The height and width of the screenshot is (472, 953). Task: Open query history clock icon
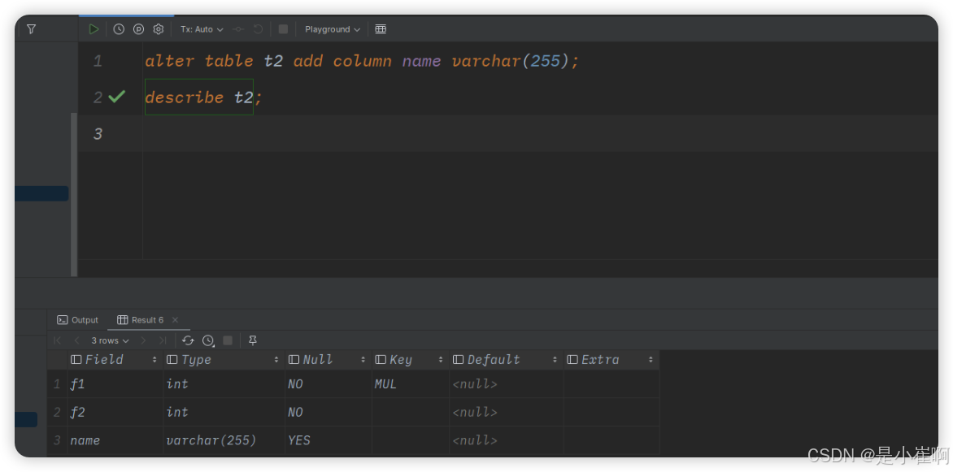[119, 29]
